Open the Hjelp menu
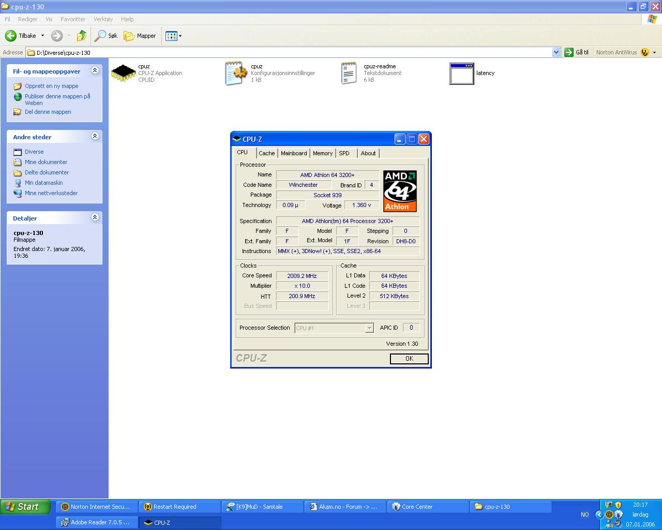Screen dimensions: 662x530 [127, 19]
